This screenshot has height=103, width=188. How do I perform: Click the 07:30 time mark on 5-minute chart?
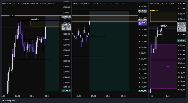click(x=32, y=96)
